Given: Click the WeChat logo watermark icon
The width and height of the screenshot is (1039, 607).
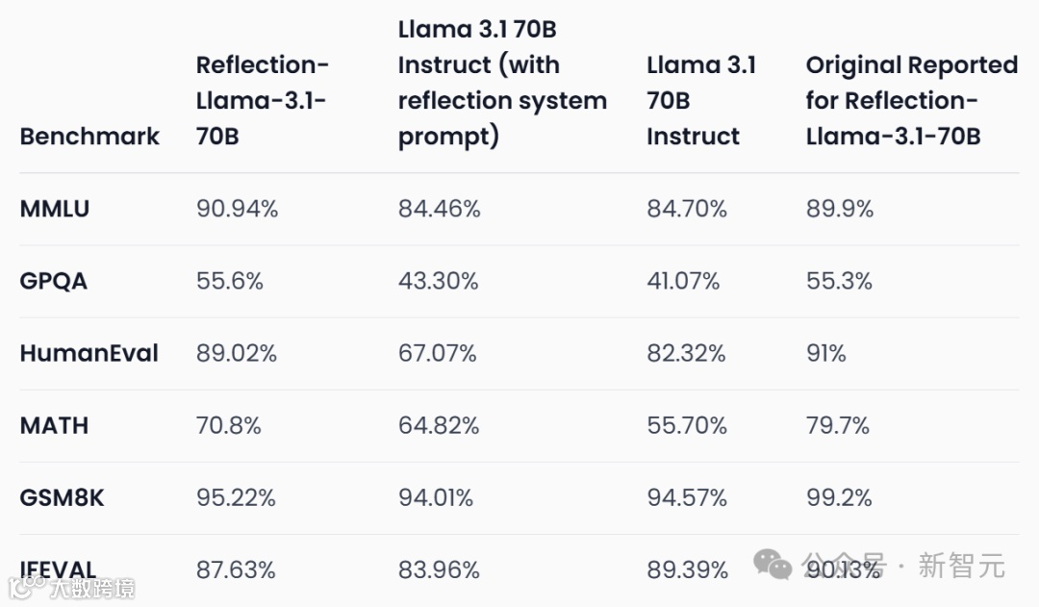Looking at the screenshot, I should tap(773, 565).
